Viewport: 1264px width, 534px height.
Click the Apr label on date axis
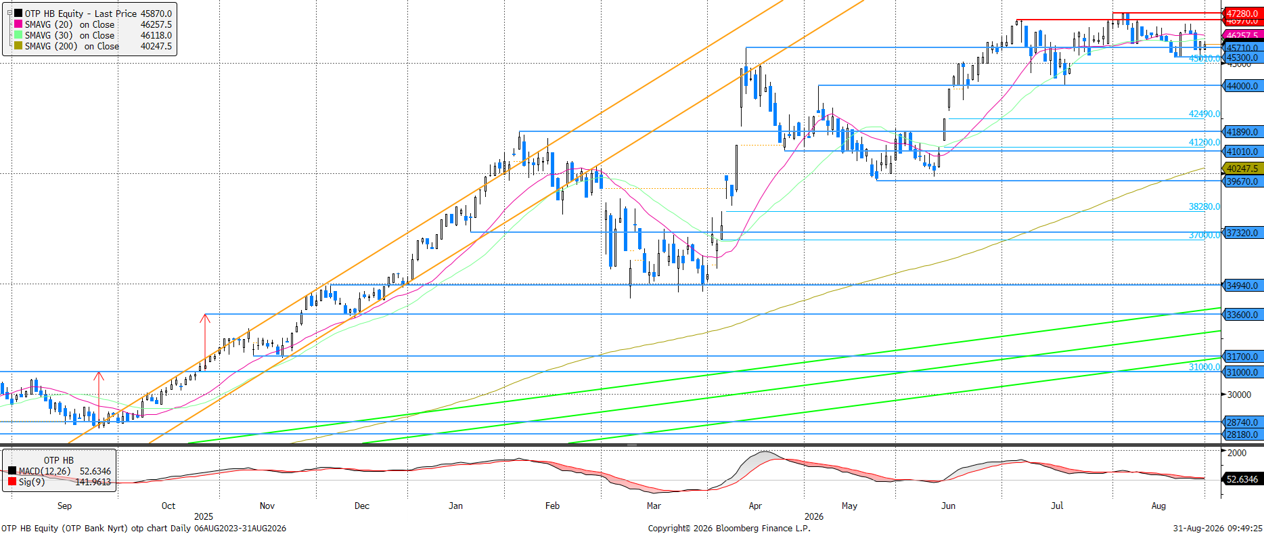pos(755,506)
